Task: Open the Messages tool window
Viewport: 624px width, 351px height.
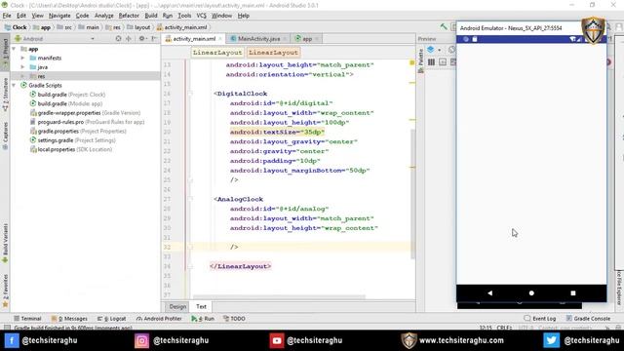Action: coord(69,319)
